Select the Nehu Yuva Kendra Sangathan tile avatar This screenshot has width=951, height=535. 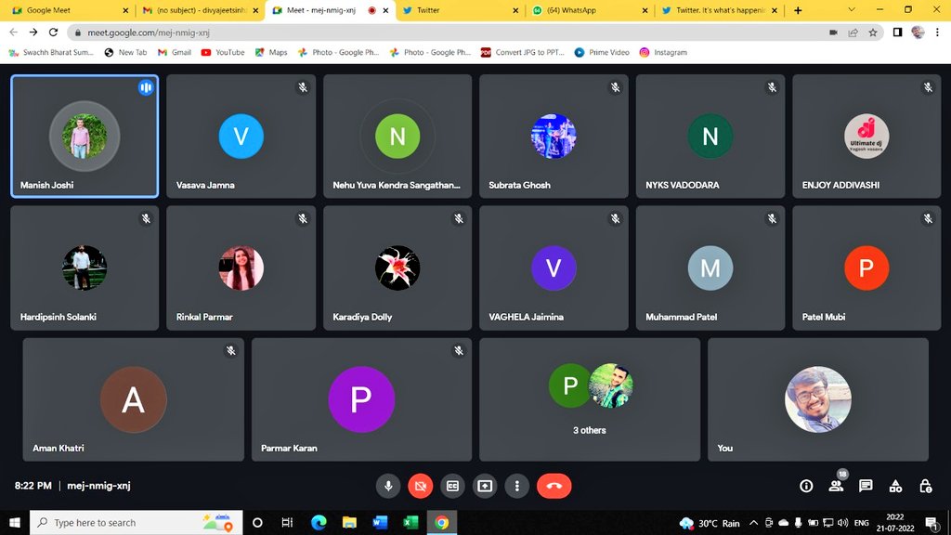point(397,137)
